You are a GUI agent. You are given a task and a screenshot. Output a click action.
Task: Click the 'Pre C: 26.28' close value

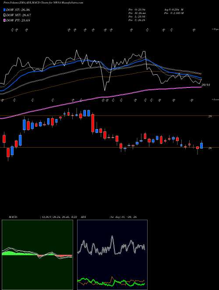click(x=137, y=20)
